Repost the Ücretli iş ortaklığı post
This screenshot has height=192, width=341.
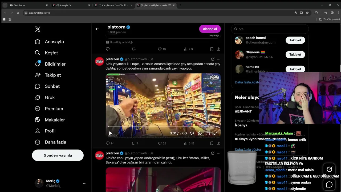tap(134, 49)
